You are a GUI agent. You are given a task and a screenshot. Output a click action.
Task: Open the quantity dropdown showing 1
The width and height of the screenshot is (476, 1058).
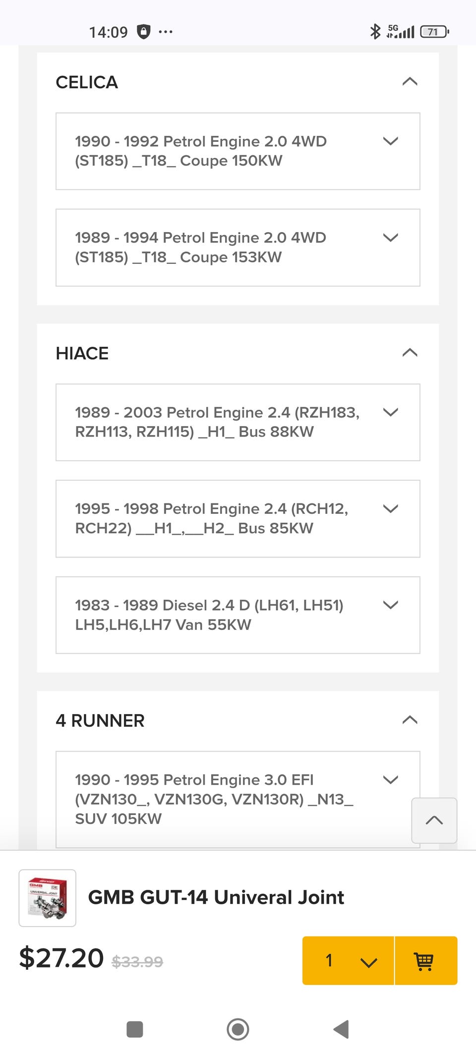tap(348, 961)
